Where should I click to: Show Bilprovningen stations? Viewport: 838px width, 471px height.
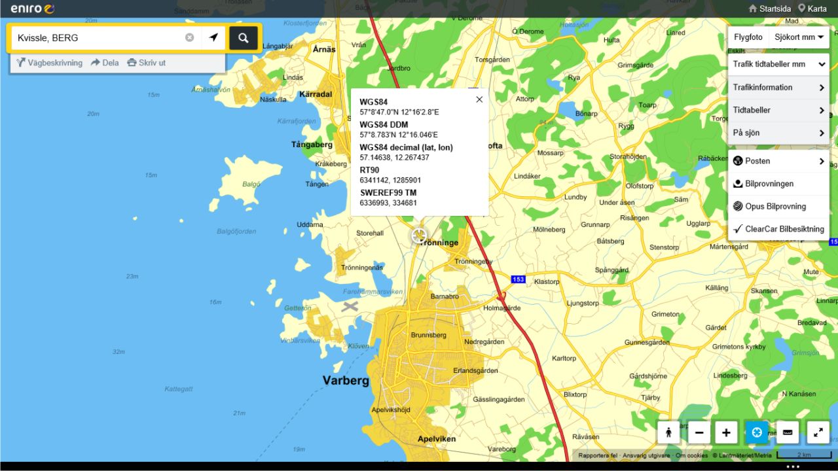coord(778,184)
